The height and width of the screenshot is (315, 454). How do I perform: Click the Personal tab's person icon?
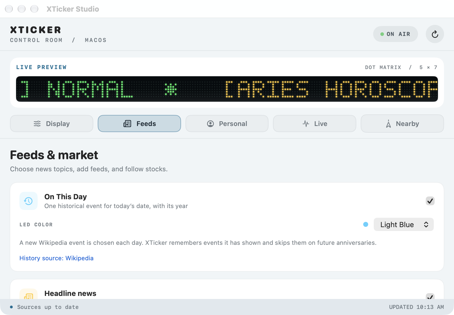(x=210, y=124)
